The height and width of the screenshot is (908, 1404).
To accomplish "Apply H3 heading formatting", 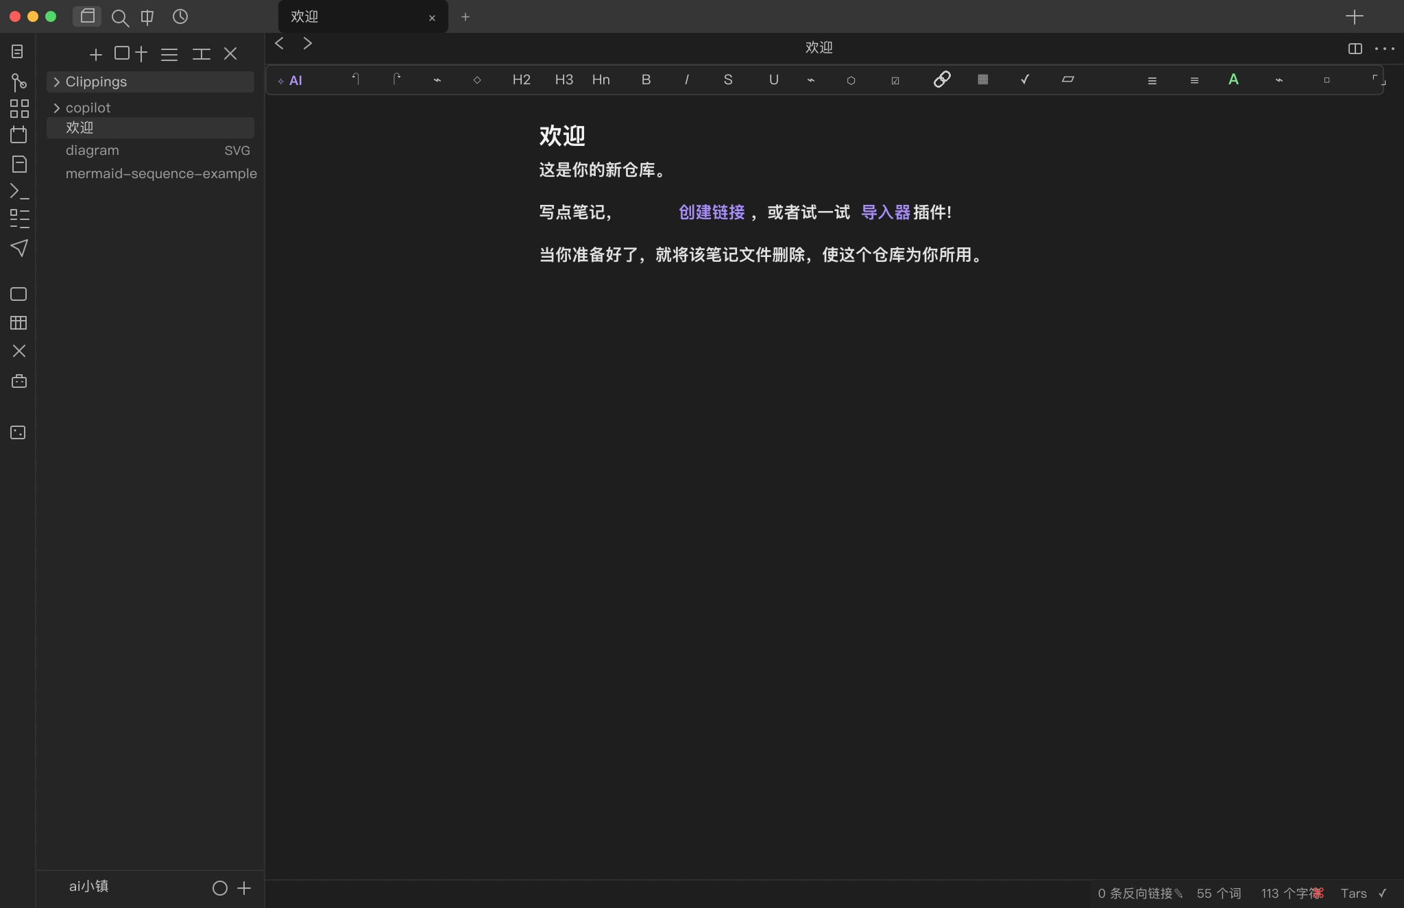I will coord(564,79).
